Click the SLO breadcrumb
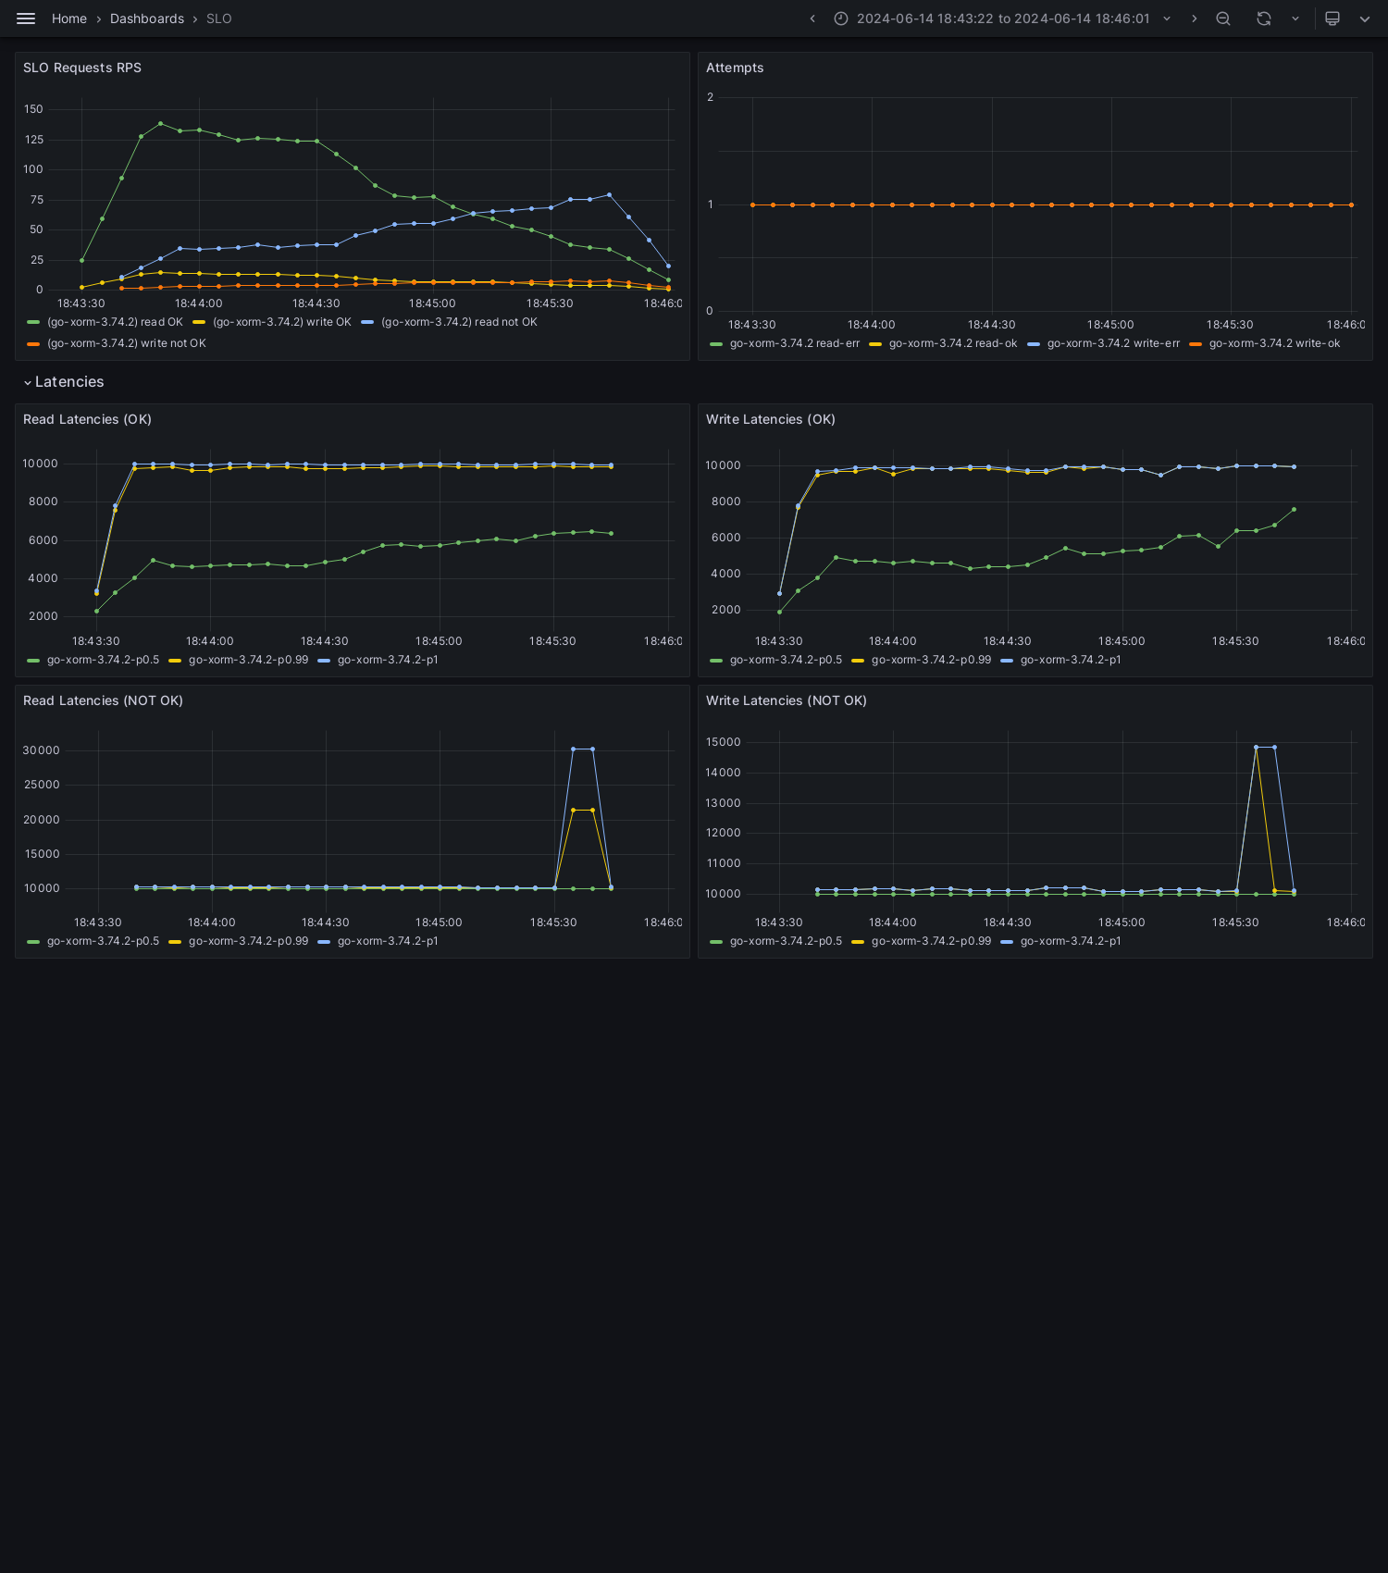Image resolution: width=1388 pixels, height=1573 pixels. (x=219, y=19)
